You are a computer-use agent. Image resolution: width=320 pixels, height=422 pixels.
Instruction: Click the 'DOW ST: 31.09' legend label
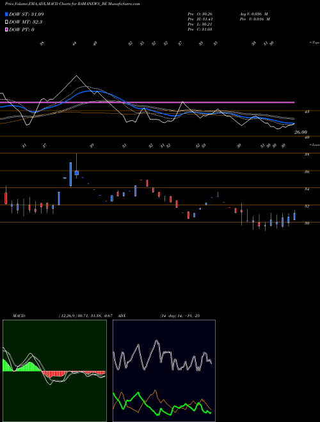pyautogui.click(x=26, y=14)
